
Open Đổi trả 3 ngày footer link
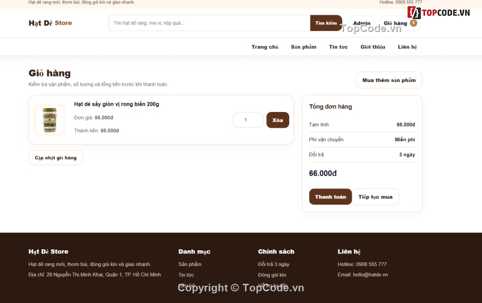[273, 264]
